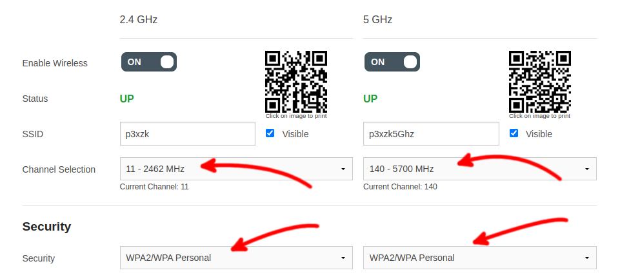This screenshot has height=277, width=620.
Task: Click the print caption under the 2.4 GHz QR code
Action: pyautogui.click(x=296, y=116)
